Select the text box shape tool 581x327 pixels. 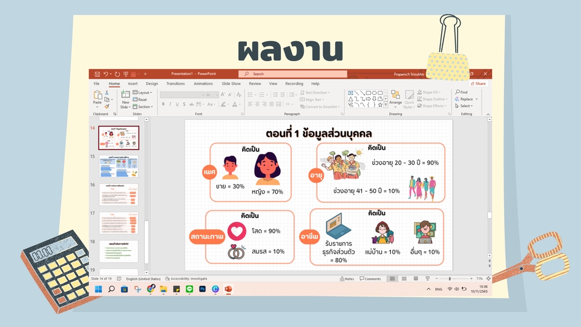pos(350,93)
